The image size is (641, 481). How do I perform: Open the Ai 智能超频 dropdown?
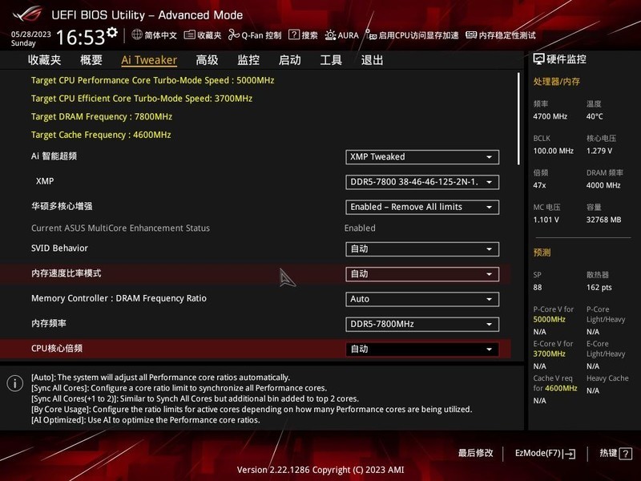(x=422, y=157)
